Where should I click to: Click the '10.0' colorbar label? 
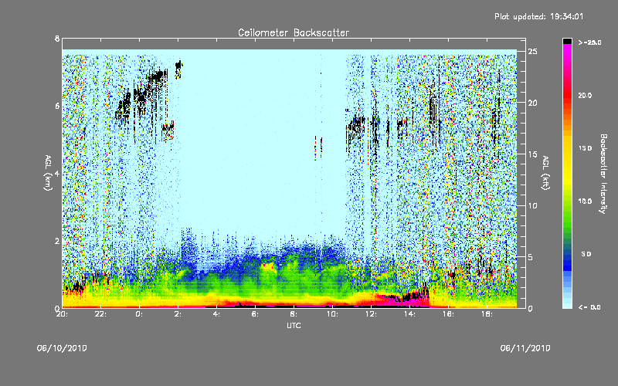585,201
